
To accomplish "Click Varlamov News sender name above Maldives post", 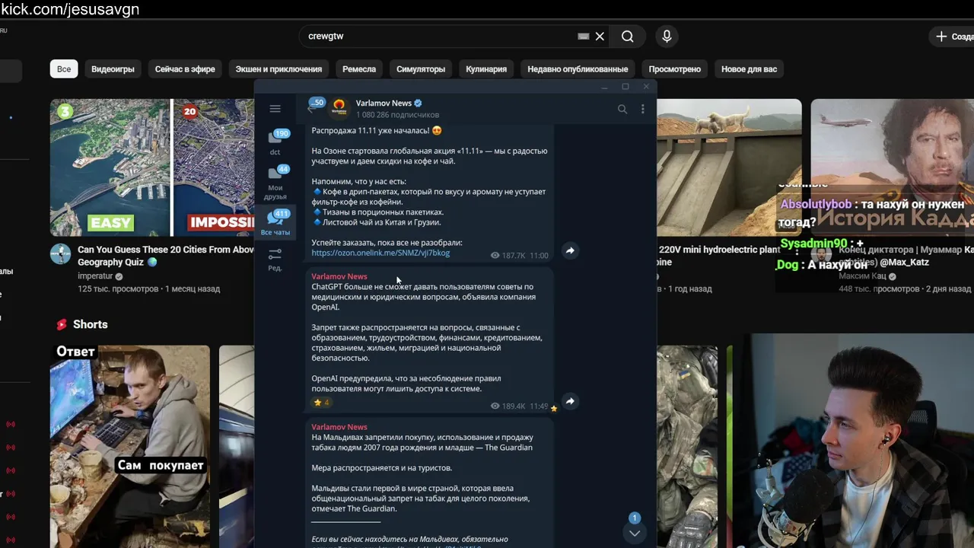I will (x=339, y=427).
